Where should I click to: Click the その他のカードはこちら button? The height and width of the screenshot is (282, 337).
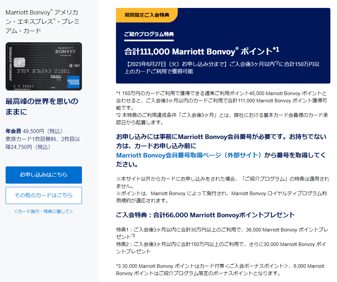click(44, 195)
